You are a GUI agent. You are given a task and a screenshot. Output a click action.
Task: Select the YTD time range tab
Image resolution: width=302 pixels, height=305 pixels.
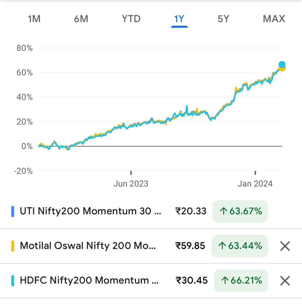pos(131,19)
